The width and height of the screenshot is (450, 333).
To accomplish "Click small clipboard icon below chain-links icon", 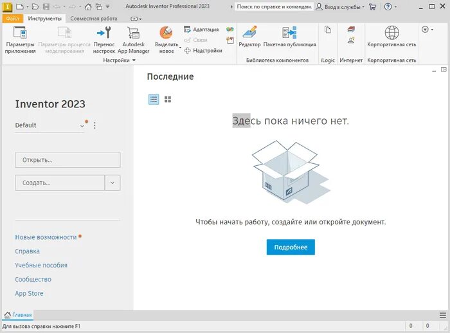I will pyautogui.click(x=230, y=40).
